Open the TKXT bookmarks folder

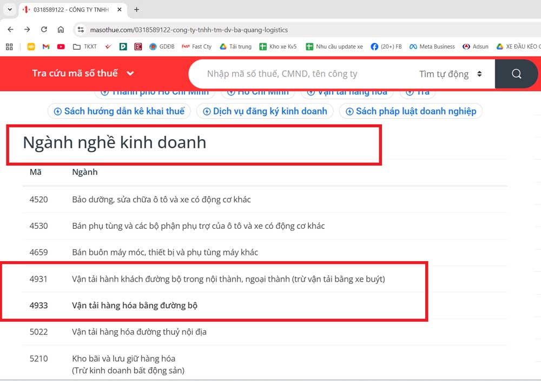[84, 46]
